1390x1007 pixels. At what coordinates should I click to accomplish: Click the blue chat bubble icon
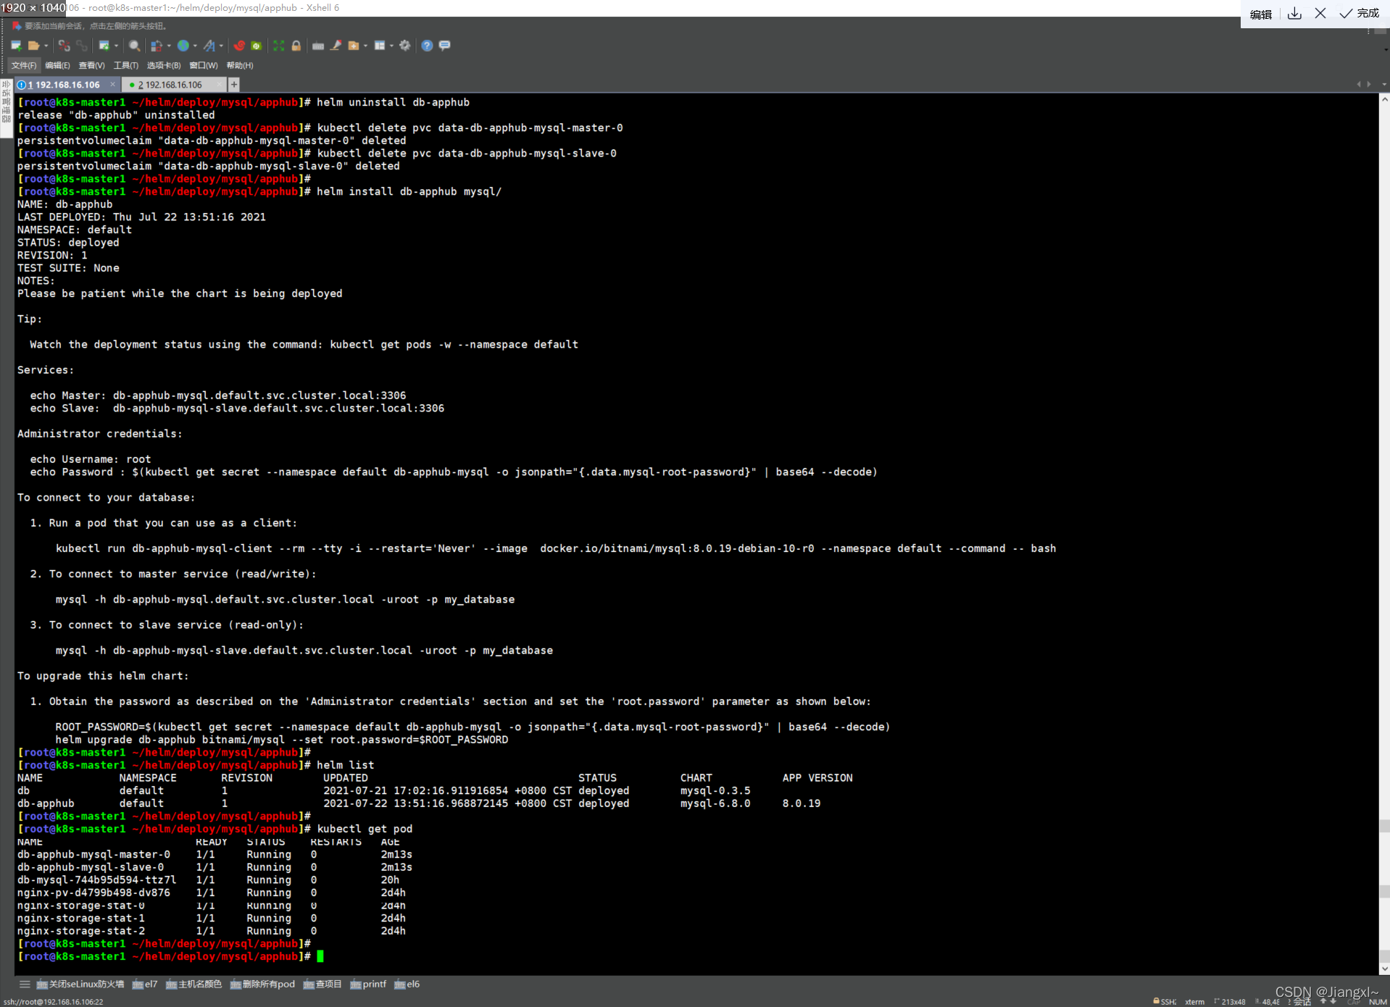(x=445, y=46)
